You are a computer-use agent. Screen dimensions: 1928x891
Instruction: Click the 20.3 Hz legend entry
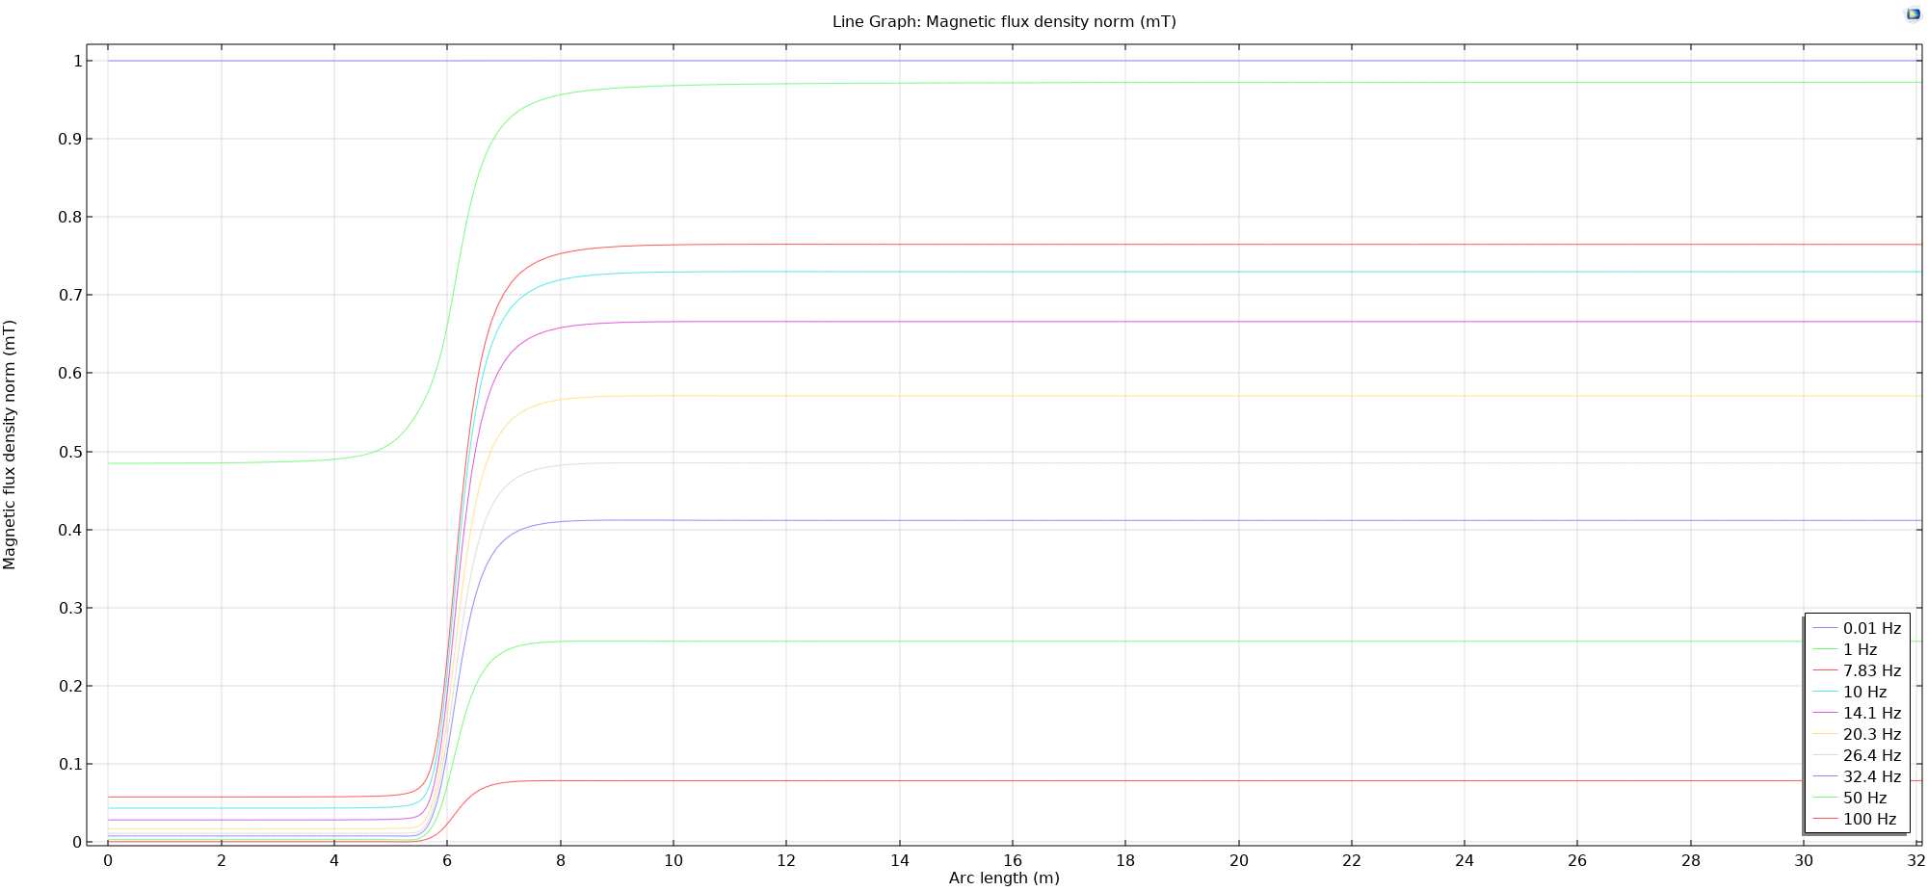click(1871, 734)
